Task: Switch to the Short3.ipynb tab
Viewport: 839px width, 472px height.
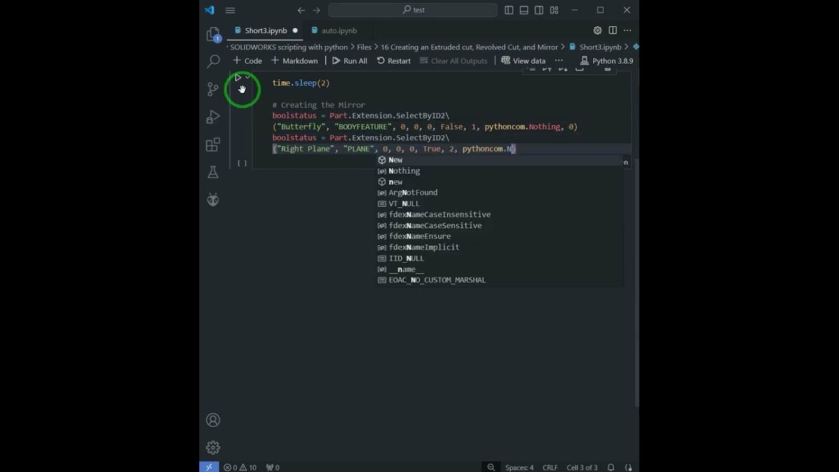Action: click(265, 30)
